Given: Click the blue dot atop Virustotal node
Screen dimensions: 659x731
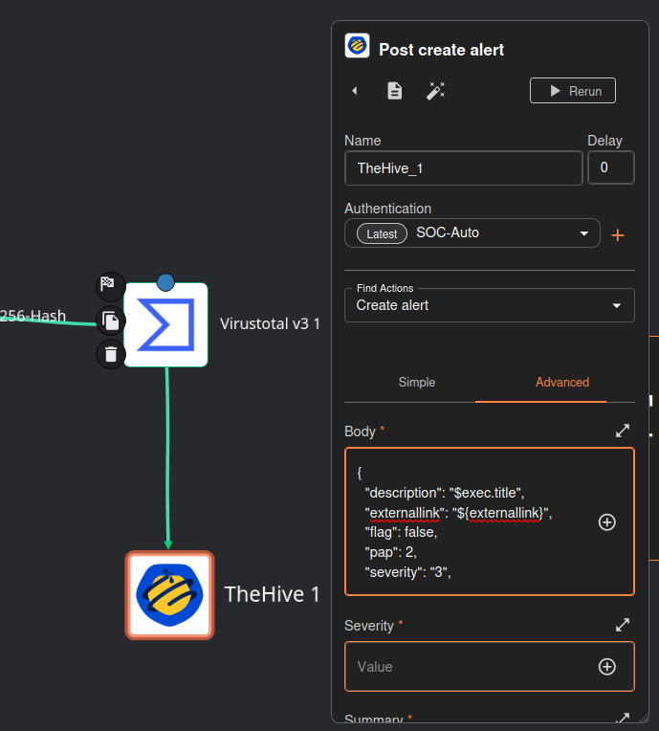Looking at the screenshot, I should click(165, 281).
